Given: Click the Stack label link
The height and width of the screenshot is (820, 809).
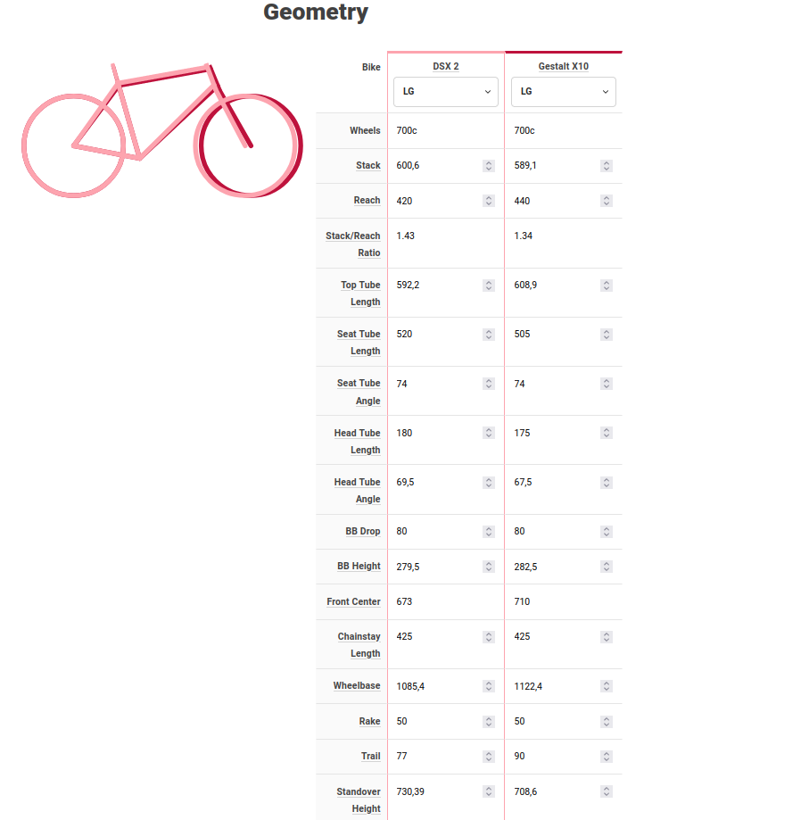Looking at the screenshot, I should click(367, 166).
